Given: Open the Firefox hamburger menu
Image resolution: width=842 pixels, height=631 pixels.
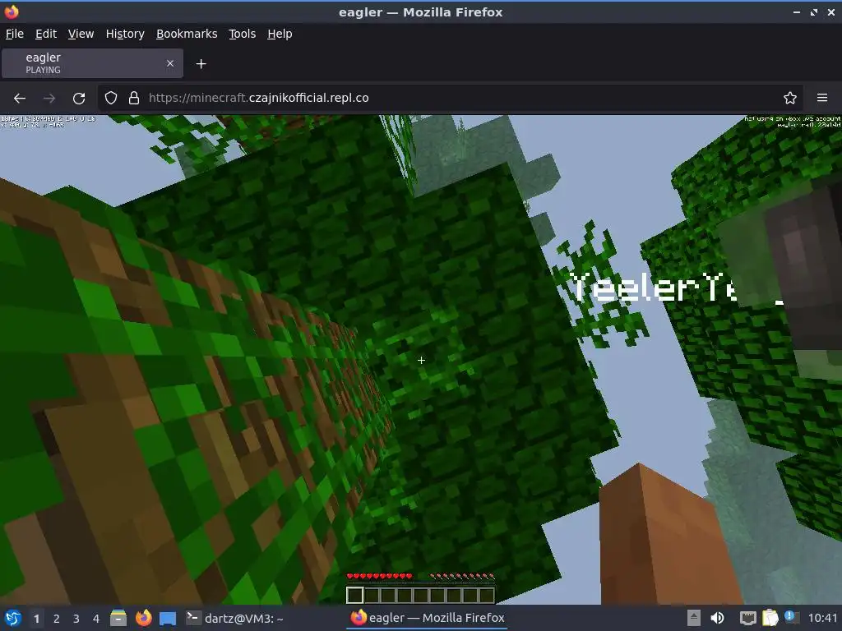Looking at the screenshot, I should point(822,98).
